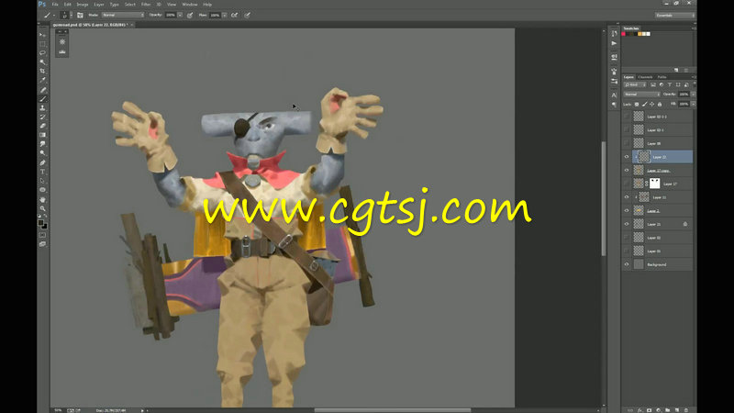Open layer Fill dropdown arrow
734x413 pixels.
[694, 104]
